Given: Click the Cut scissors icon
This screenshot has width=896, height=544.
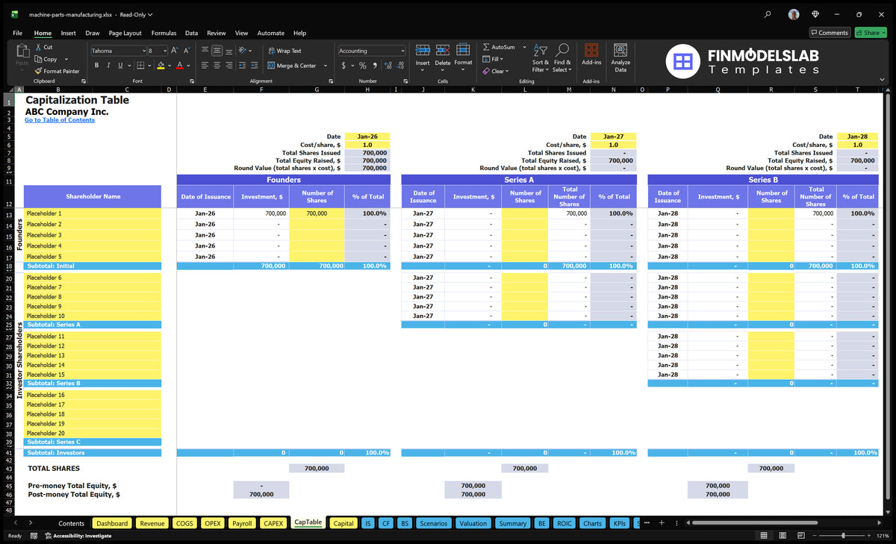Looking at the screenshot, I should (37, 47).
